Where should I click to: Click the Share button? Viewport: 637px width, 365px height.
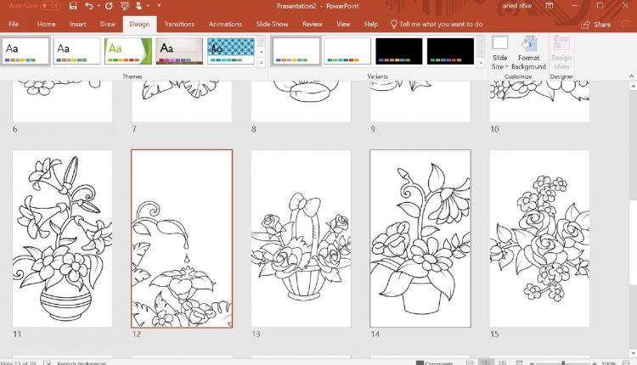click(597, 25)
